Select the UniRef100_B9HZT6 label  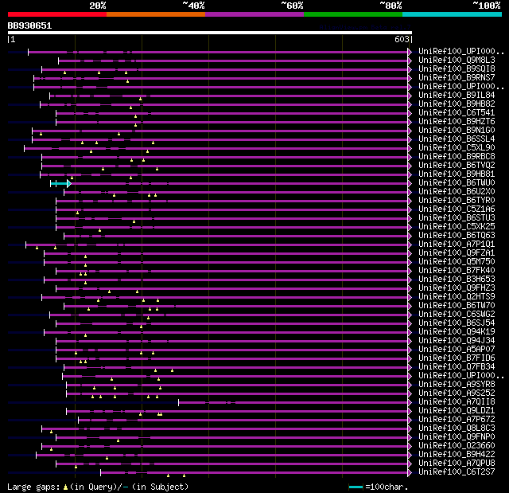tap(457, 122)
